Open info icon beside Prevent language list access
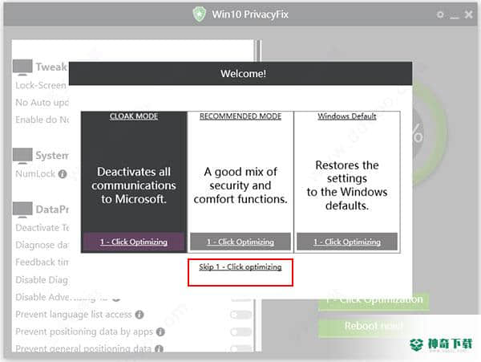481x362 pixels. (139, 315)
